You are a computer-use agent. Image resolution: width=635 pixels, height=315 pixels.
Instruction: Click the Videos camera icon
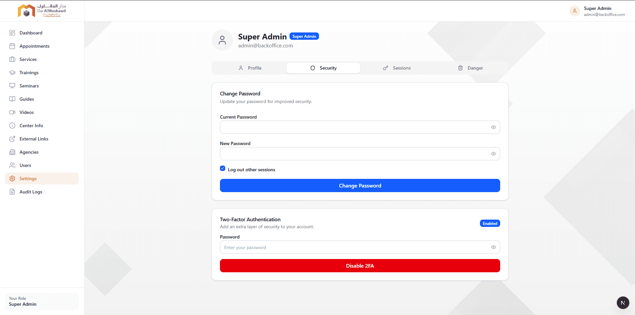coord(12,112)
